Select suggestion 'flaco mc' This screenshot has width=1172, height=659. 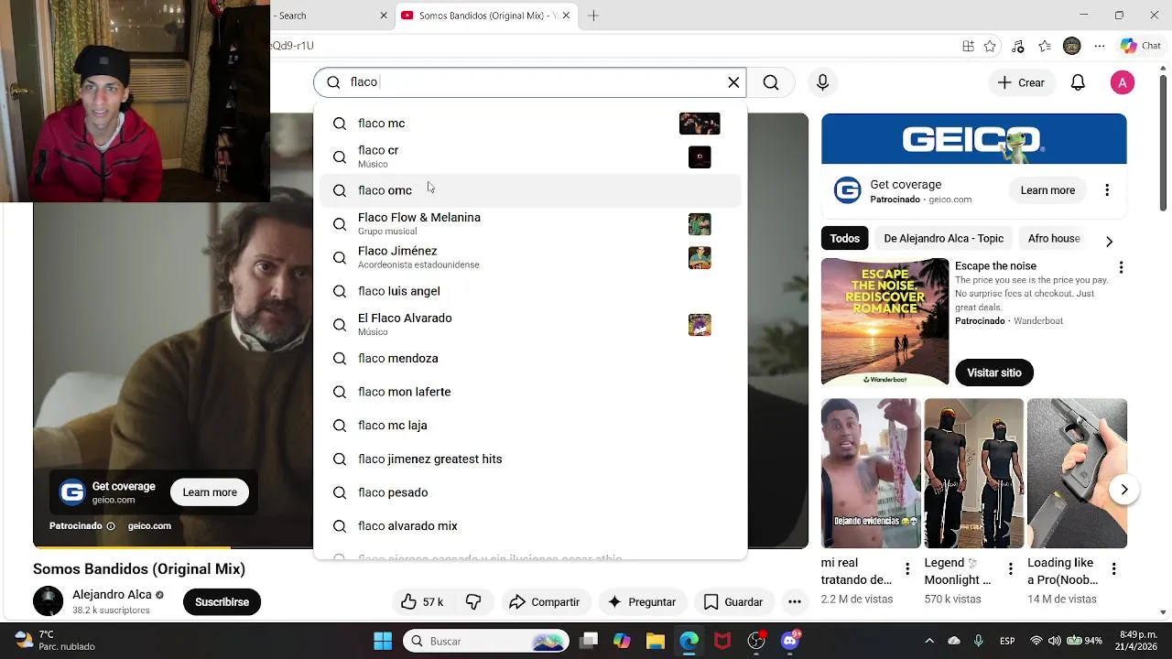[530, 124]
